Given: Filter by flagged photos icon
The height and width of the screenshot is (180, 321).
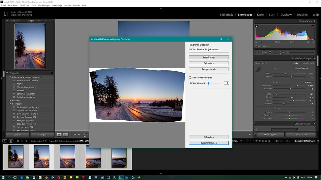Looking at the screenshot, I should pos(241,141).
